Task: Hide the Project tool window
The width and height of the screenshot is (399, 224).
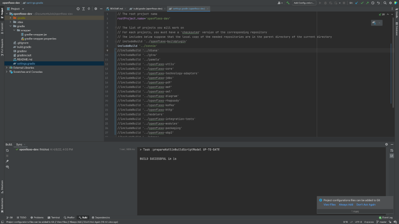Action: (101, 9)
